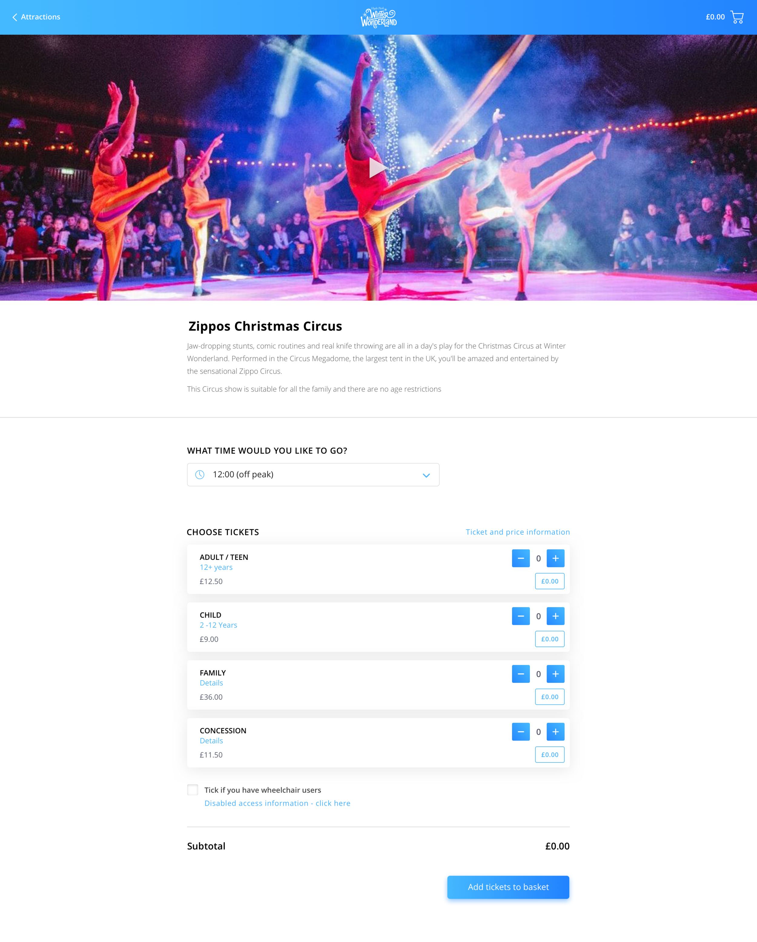
Task: Click the back chevron beside Attractions
Action: coord(15,17)
